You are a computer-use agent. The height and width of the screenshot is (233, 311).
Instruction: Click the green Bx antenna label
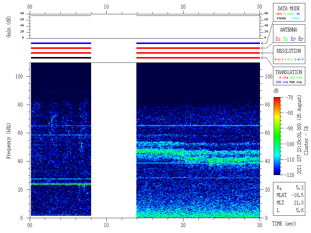pos(285,39)
